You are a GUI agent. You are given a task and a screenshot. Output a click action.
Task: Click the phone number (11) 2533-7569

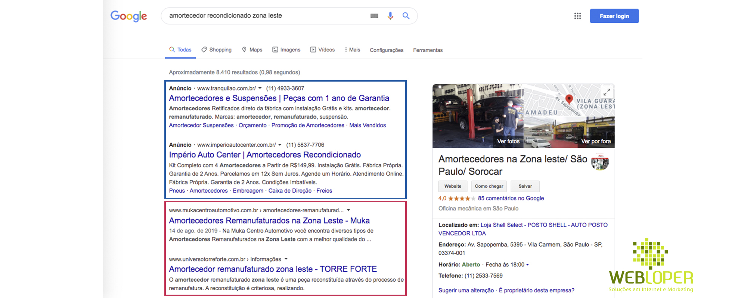pos(484,276)
